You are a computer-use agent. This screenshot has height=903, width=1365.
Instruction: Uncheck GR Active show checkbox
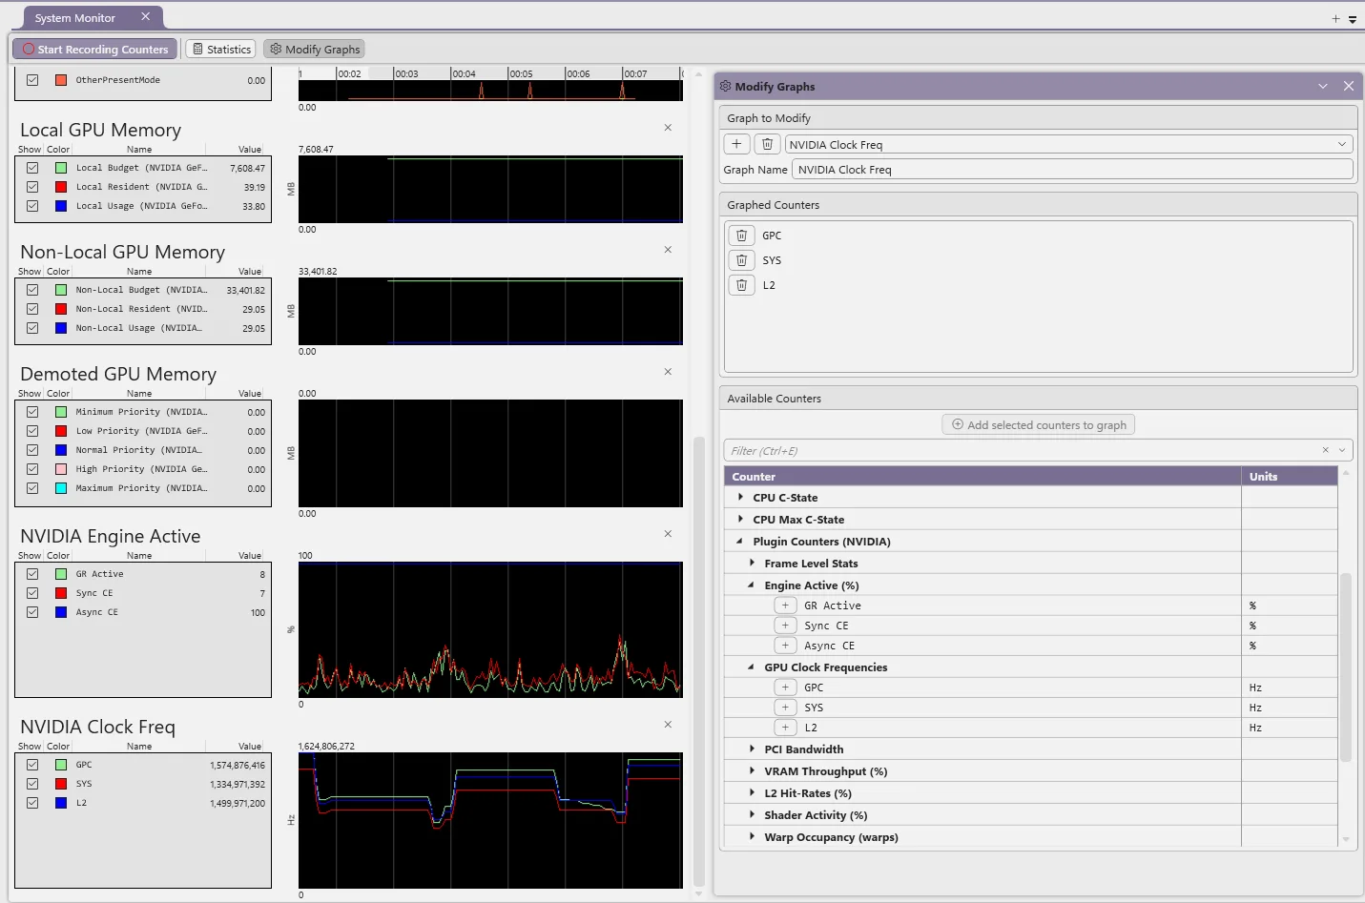32,574
